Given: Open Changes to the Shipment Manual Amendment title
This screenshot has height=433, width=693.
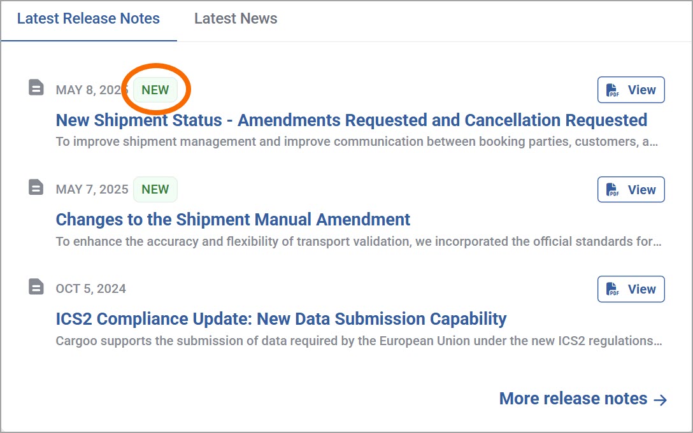Looking at the screenshot, I should coord(233,219).
